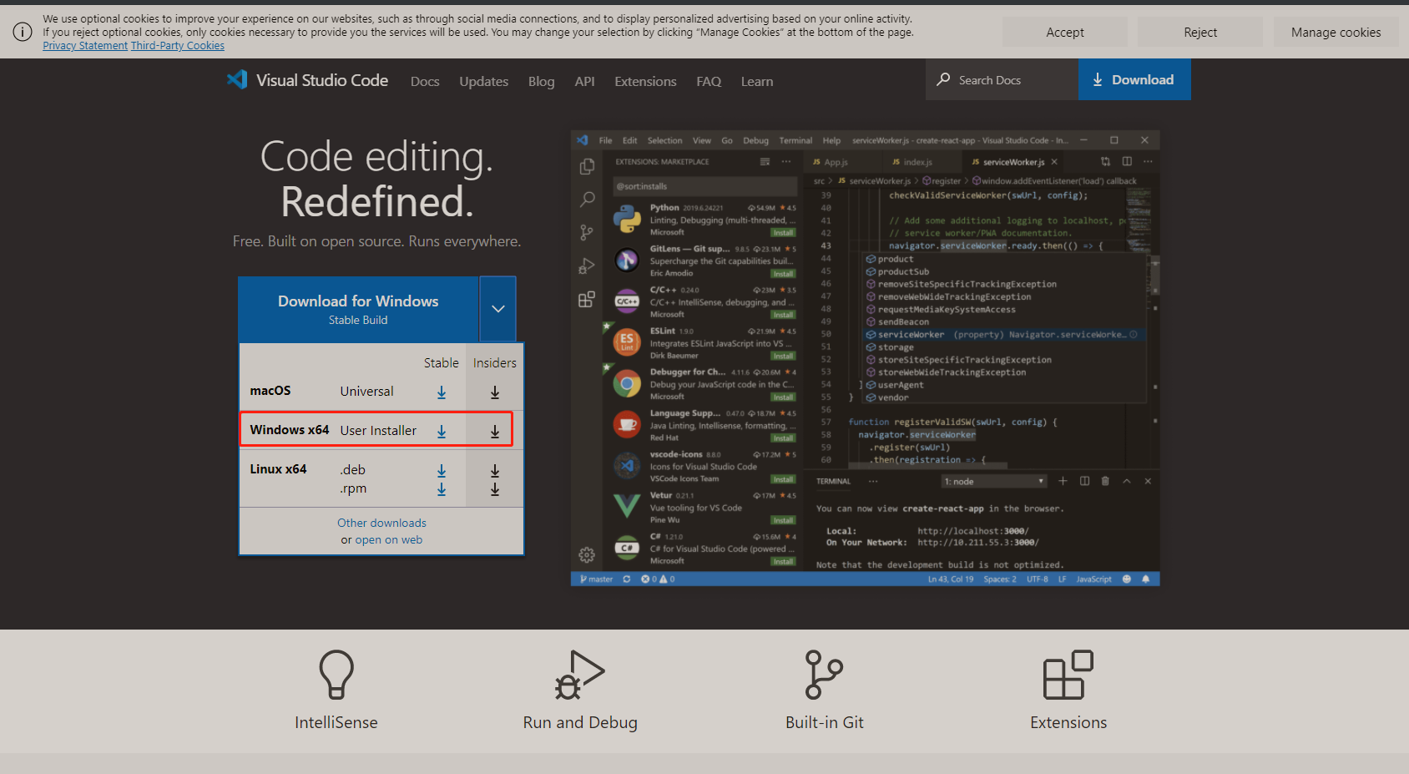Click the Extensions blocks icon at bottom
1409x774 pixels.
[x=1068, y=675]
